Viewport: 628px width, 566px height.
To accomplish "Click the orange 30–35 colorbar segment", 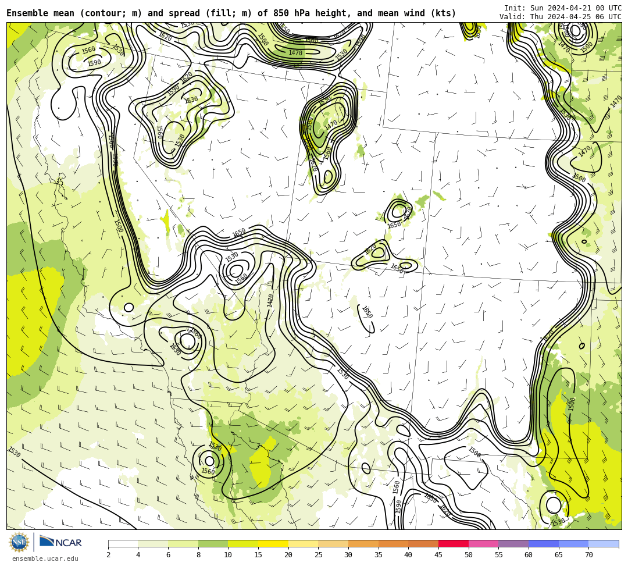I will coord(363,543).
